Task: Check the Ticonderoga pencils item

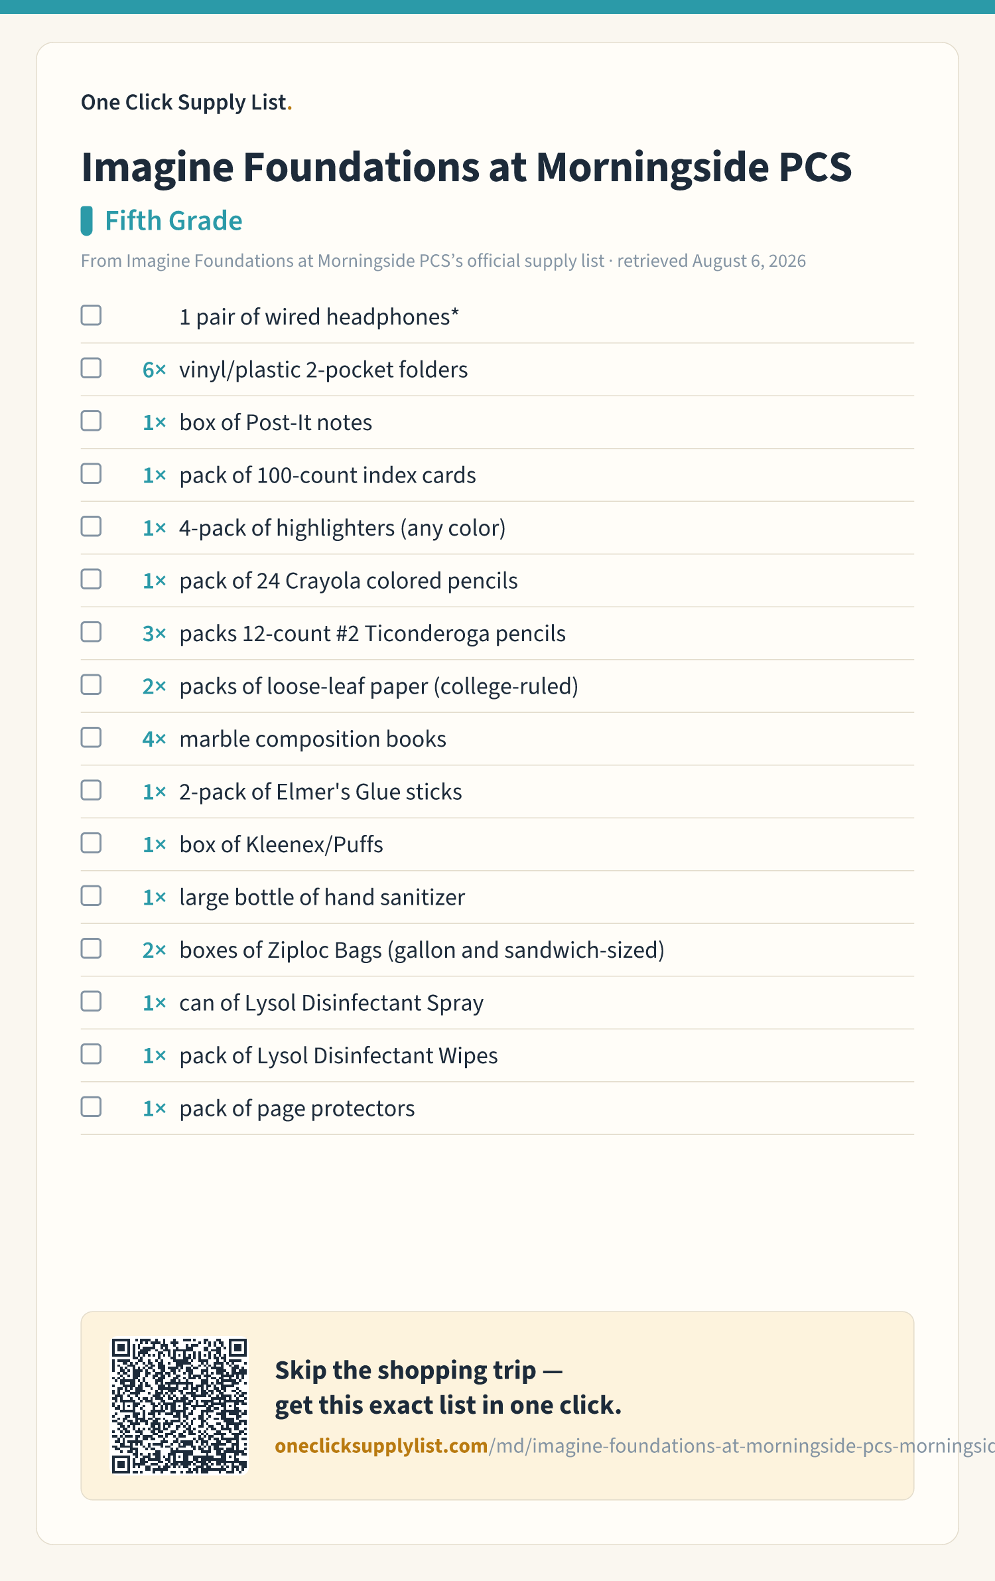Action: tap(91, 632)
